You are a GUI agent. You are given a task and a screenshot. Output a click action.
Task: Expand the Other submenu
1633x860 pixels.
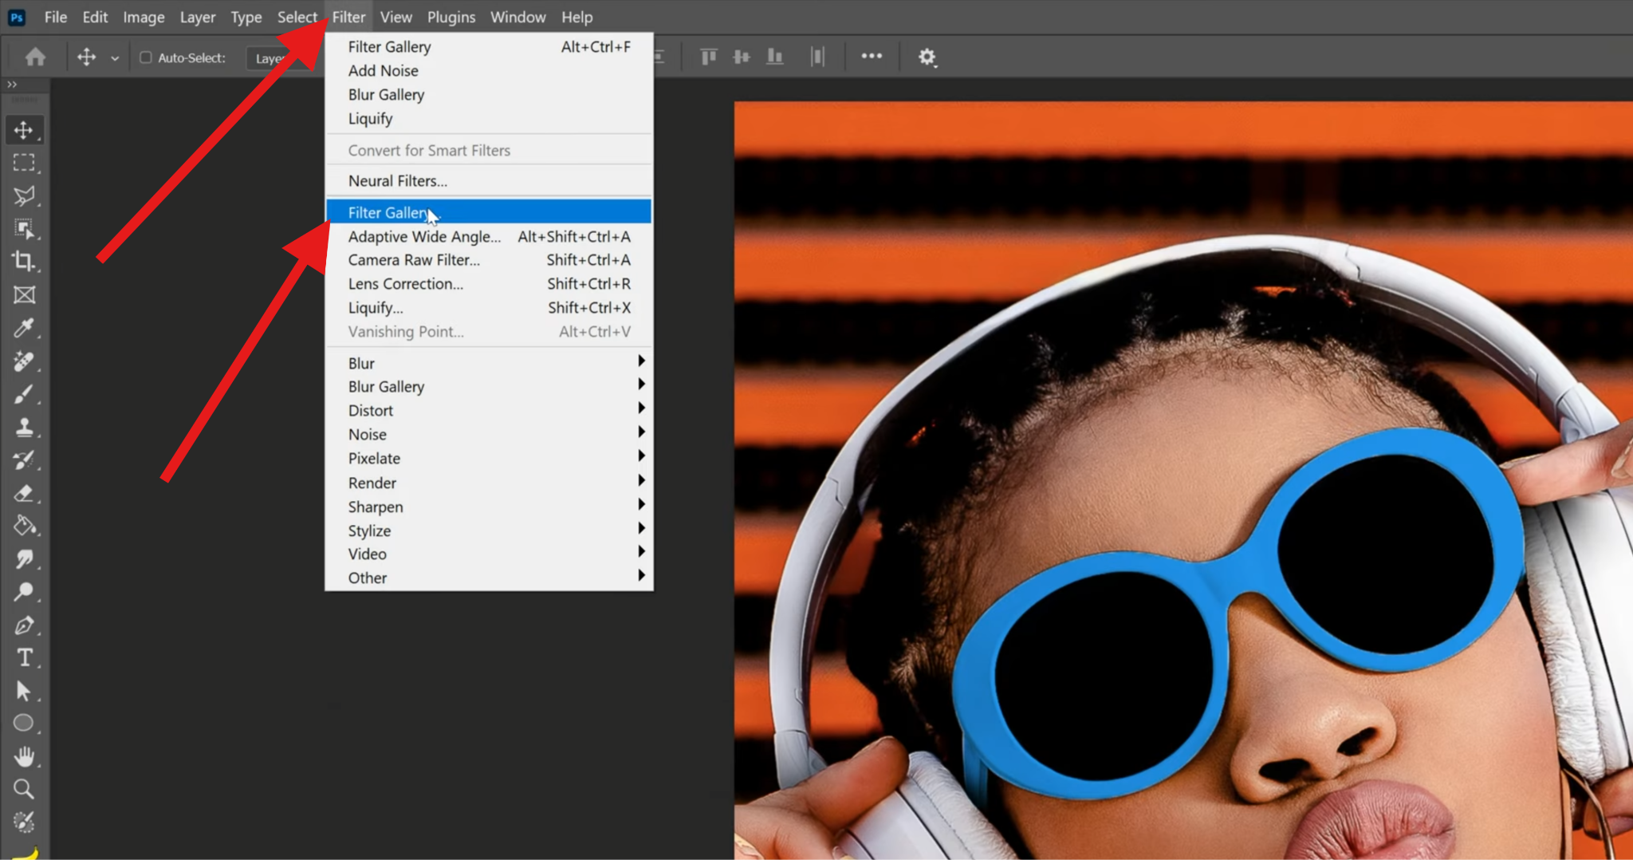489,578
